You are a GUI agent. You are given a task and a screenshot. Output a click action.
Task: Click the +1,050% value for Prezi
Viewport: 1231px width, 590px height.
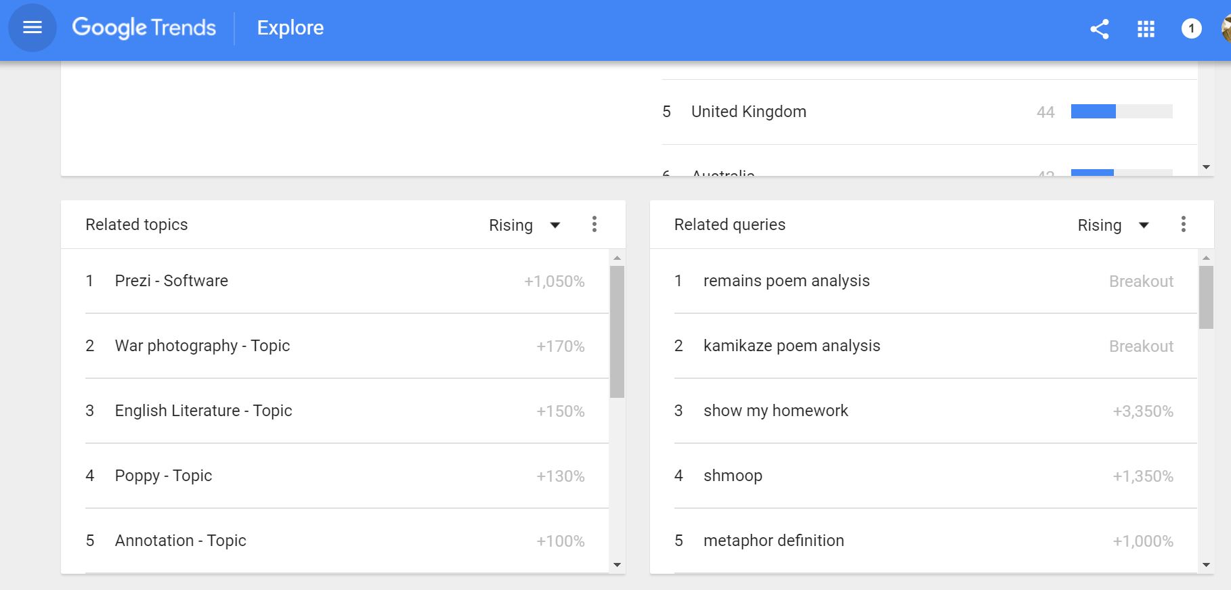point(554,281)
